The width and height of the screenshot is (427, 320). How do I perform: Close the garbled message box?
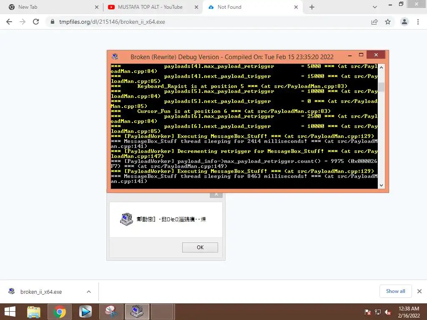coord(216,195)
